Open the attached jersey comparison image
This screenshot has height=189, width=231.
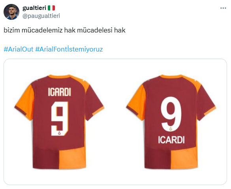pos(115,122)
